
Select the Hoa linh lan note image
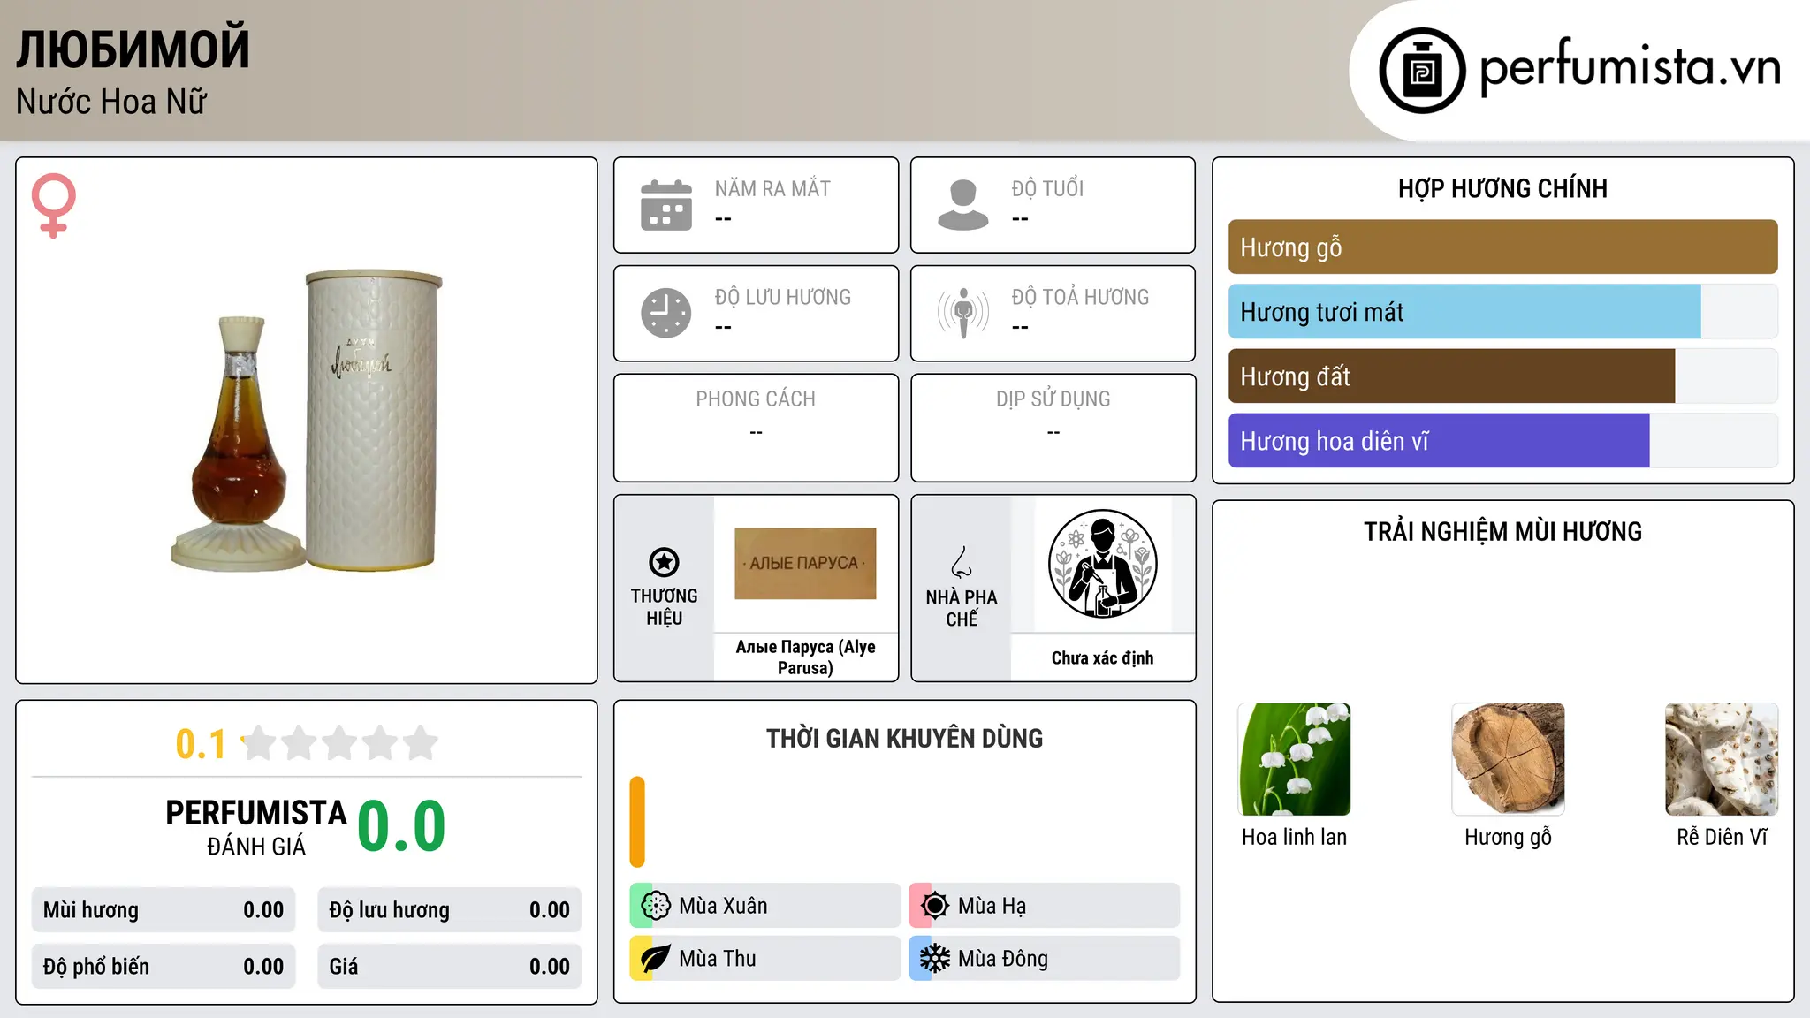point(1295,759)
